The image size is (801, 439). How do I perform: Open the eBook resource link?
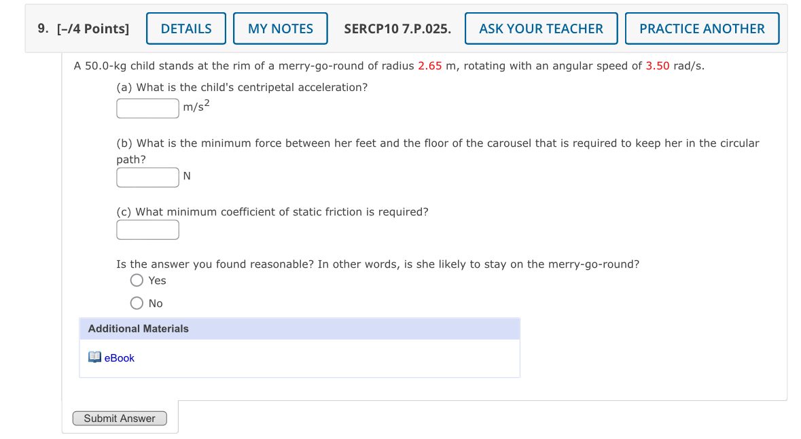point(119,357)
